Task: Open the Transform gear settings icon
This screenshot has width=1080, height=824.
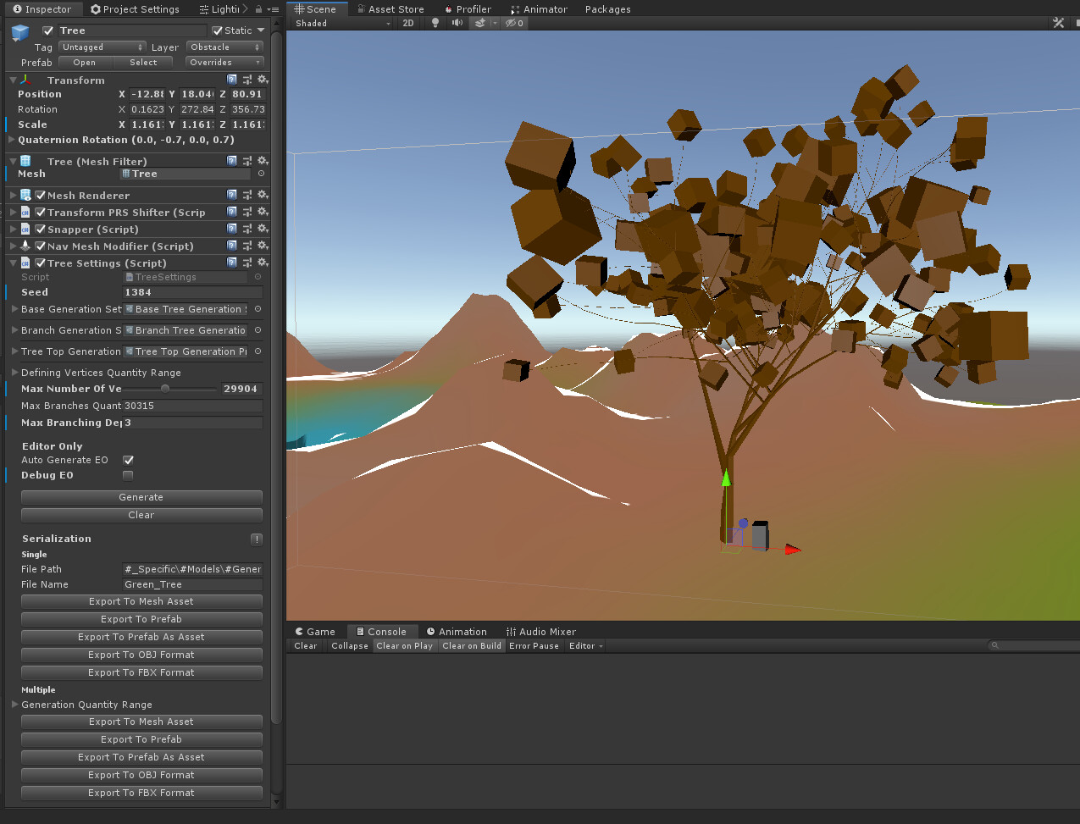Action: pos(262,80)
